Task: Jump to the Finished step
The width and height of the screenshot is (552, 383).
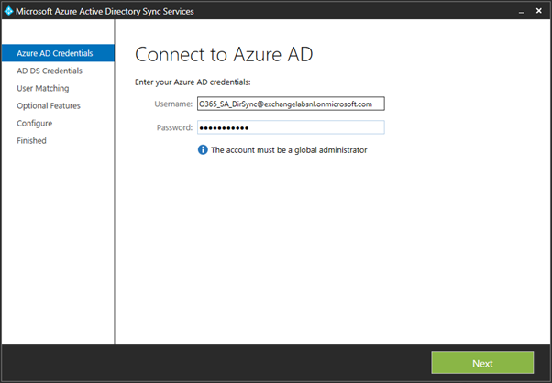Action: coord(31,140)
